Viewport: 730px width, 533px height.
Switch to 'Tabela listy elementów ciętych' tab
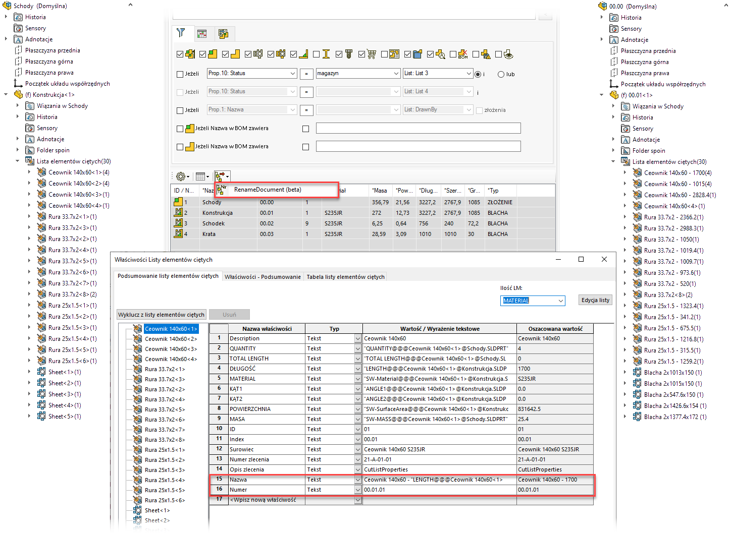pos(345,277)
